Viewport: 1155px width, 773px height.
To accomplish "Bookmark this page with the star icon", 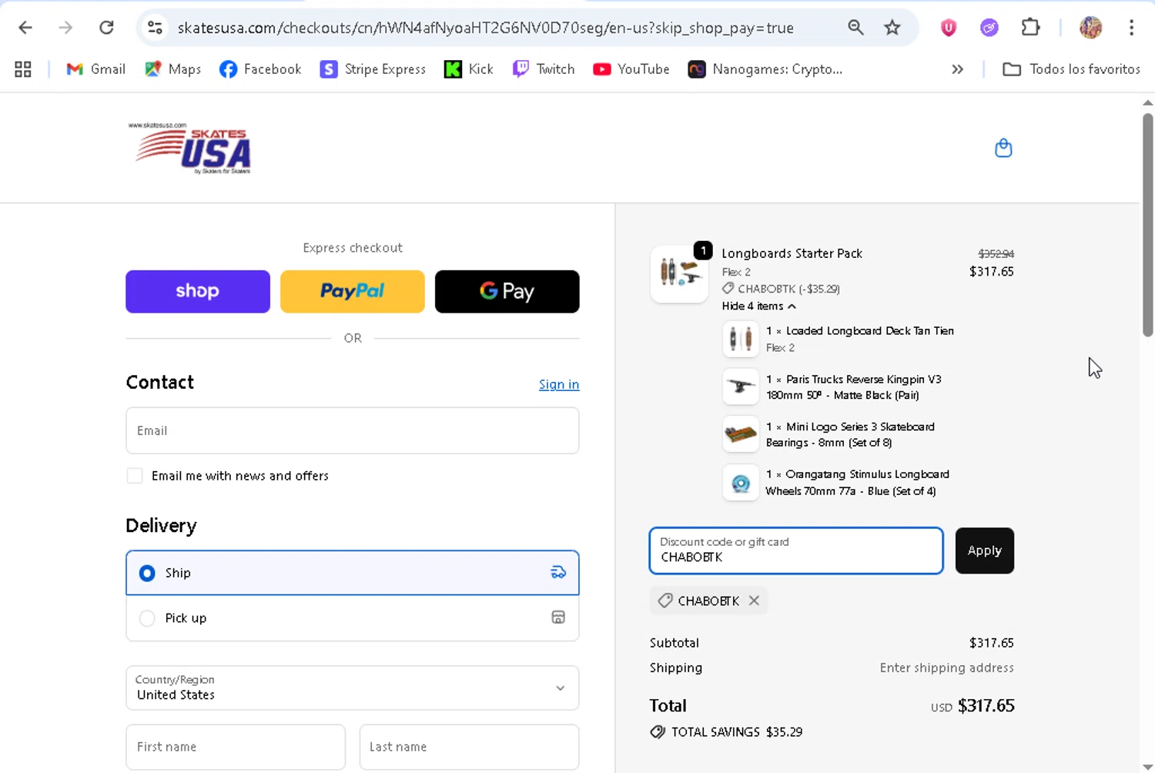I will (892, 28).
